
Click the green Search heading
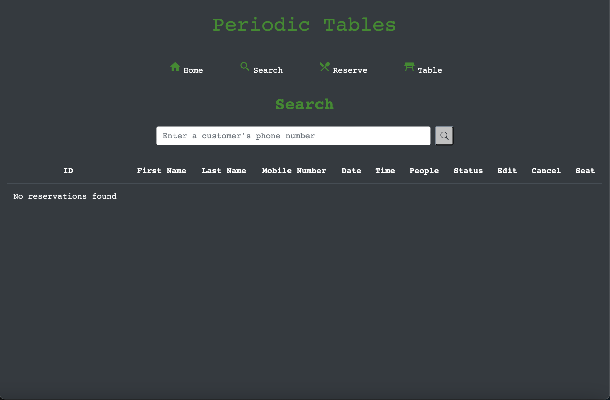click(x=304, y=104)
